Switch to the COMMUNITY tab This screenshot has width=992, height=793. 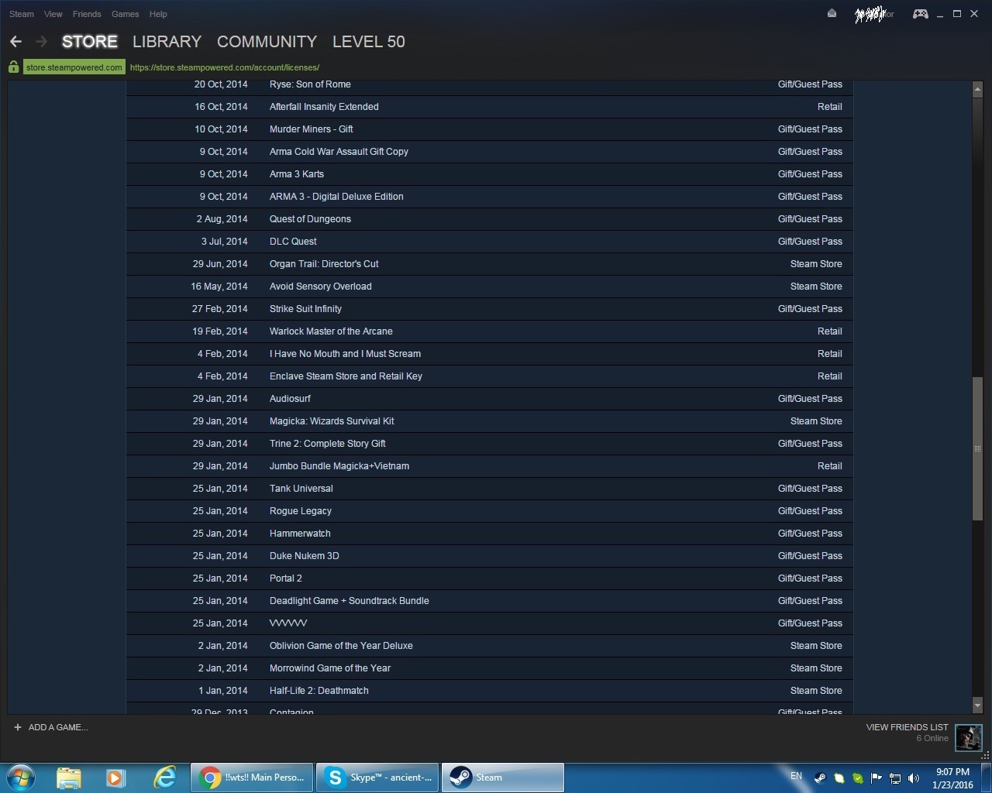267,42
